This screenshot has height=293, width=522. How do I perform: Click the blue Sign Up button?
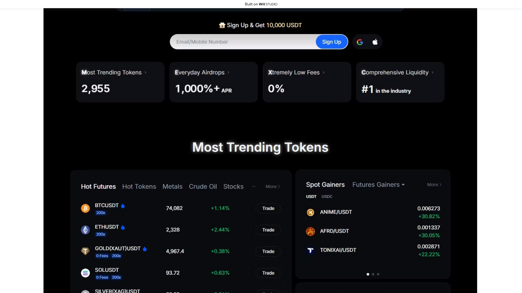point(332,42)
